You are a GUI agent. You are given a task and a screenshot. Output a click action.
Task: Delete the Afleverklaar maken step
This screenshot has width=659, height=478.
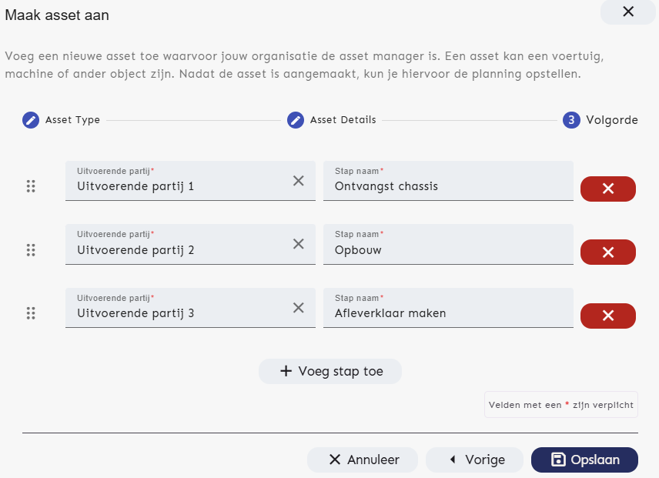click(x=607, y=316)
